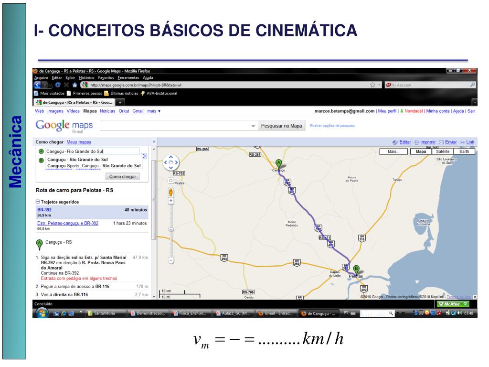Click the Internet Explorer quick launch icon
The height and width of the screenshot is (367, 489).
(x=64, y=313)
